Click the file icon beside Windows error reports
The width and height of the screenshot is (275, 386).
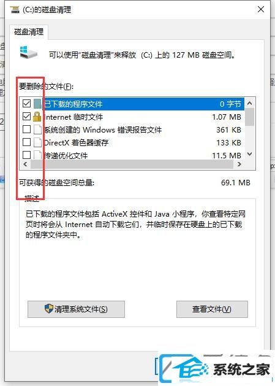(37, 129)
